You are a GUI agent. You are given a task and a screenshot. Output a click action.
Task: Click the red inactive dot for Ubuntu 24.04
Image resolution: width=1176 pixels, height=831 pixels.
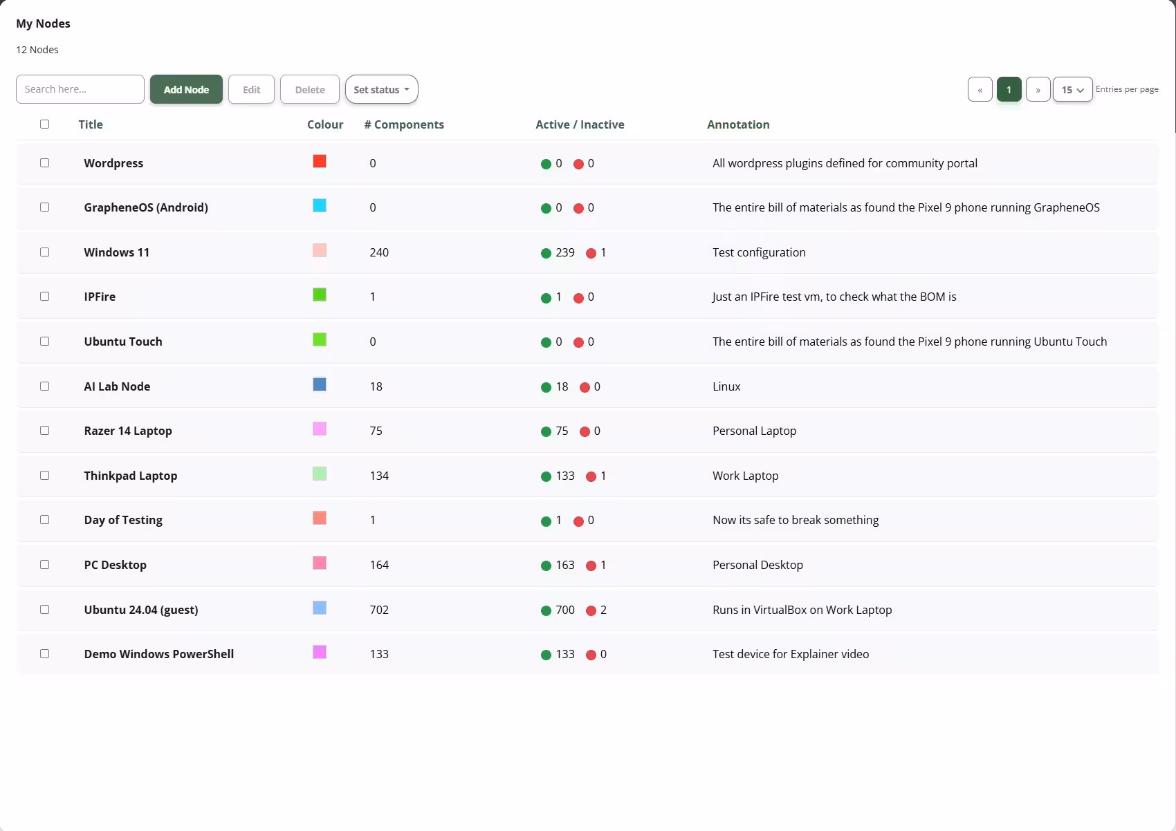[x=591, y=610]
